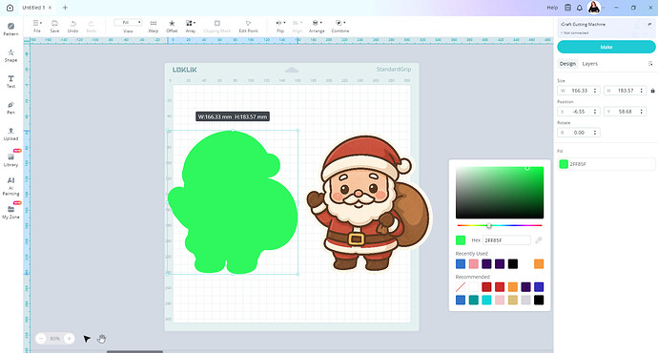Choose the black recommended swatch
This screenshot has height=353, width=658.
[x=539, y=301]
